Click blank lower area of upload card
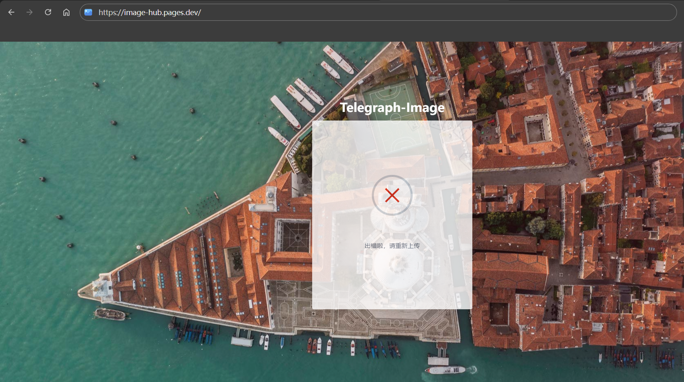Viewport: 684px width, 382px height. click(392, 286)
